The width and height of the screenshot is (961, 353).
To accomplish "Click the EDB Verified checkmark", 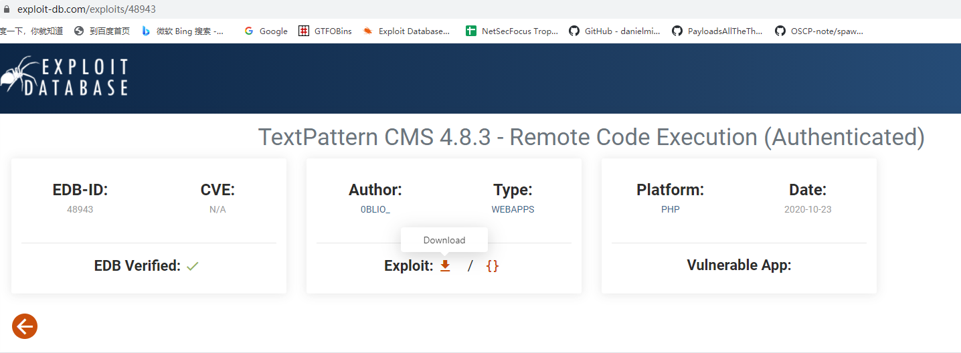I will (x=193, y=266).
